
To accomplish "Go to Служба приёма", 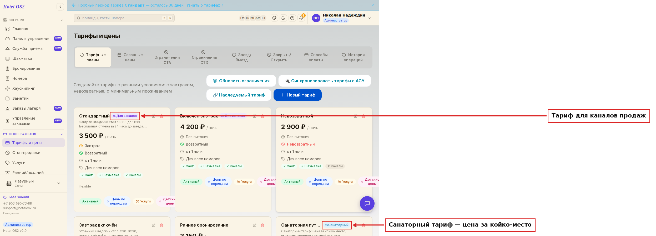I will (x=33, y=49).
